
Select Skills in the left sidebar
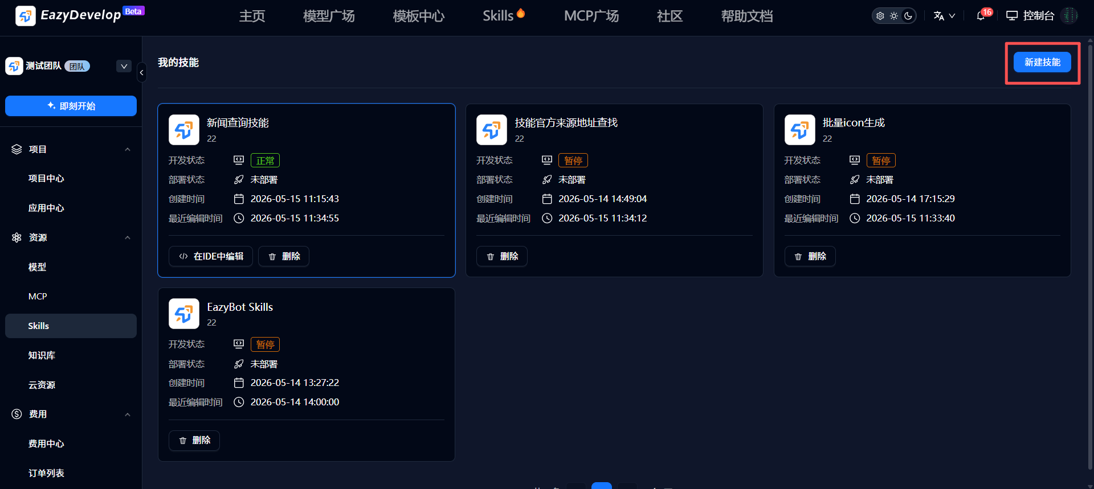71,326
